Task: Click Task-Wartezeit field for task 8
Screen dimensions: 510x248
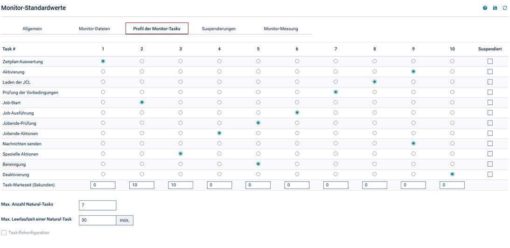Action: (374, 185)
